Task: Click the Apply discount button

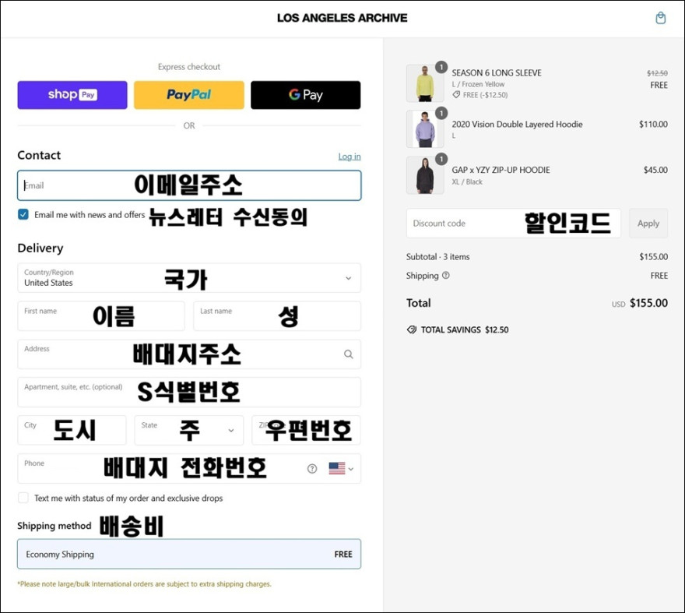Action: (x=648, y=224)
